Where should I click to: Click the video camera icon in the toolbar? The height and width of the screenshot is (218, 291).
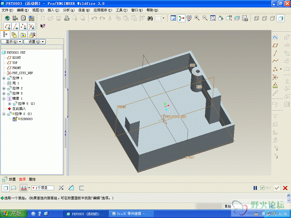15,18
